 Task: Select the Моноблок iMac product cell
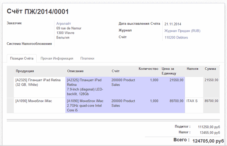[40, 106]
